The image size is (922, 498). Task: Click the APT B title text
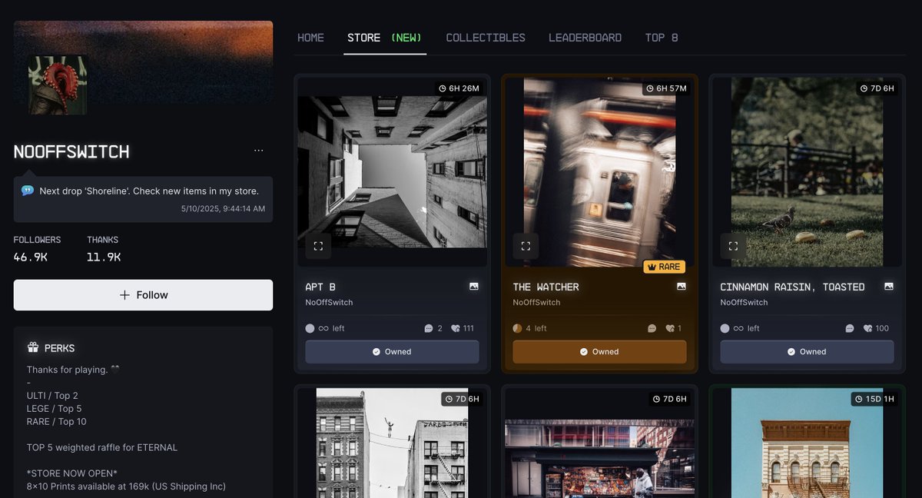point(320,287)
